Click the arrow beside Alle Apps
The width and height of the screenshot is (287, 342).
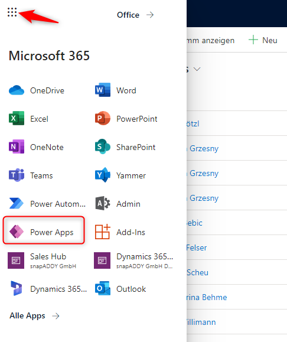click(x=56, y=316)
